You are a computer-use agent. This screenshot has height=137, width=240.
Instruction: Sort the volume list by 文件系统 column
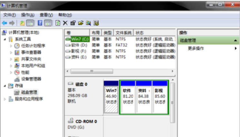pyautogui.click(x=124, y=33)
